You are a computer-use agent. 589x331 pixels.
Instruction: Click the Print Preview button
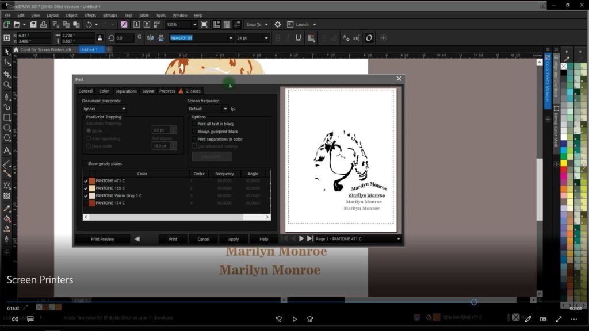coord(102,239)
